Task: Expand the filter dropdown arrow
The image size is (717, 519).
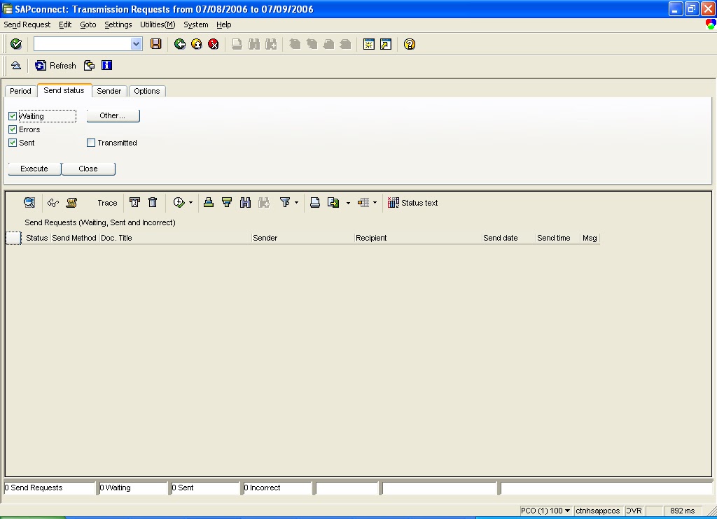Action: [296, 202]
